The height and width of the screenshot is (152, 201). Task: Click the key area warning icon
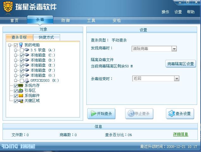(21, 101)
